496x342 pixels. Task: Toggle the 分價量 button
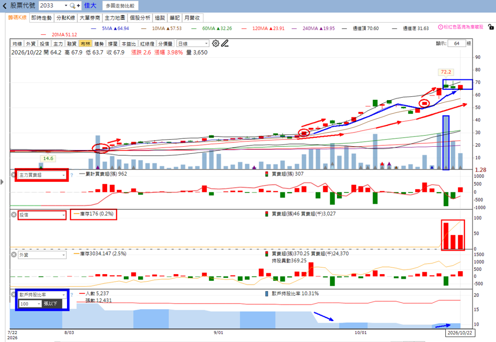[x=165, y=44]
